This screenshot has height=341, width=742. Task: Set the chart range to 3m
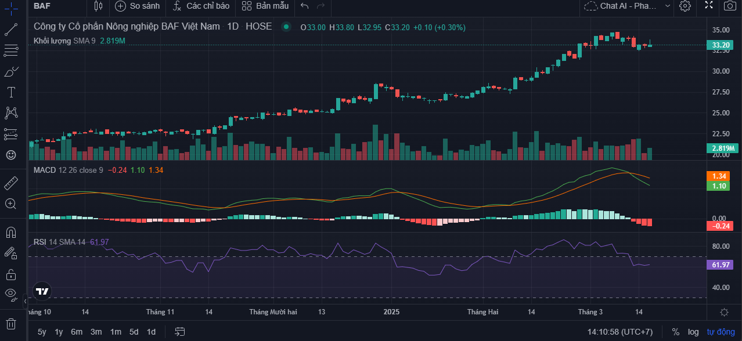pyautogui.click(x=96, y=332)
